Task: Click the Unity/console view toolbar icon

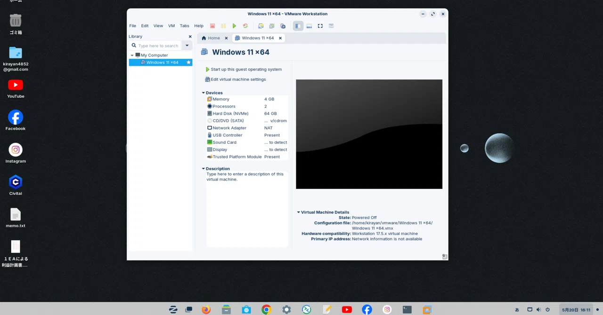Action: pos(331,26)
